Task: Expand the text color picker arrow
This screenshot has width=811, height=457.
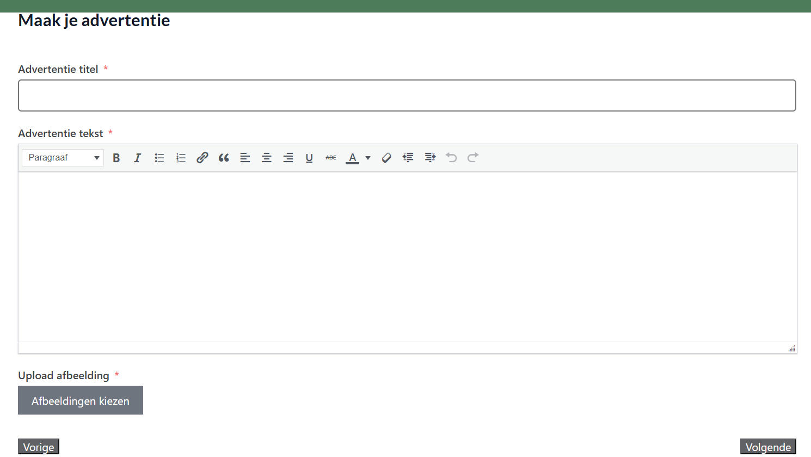Action: pos(368,158)
